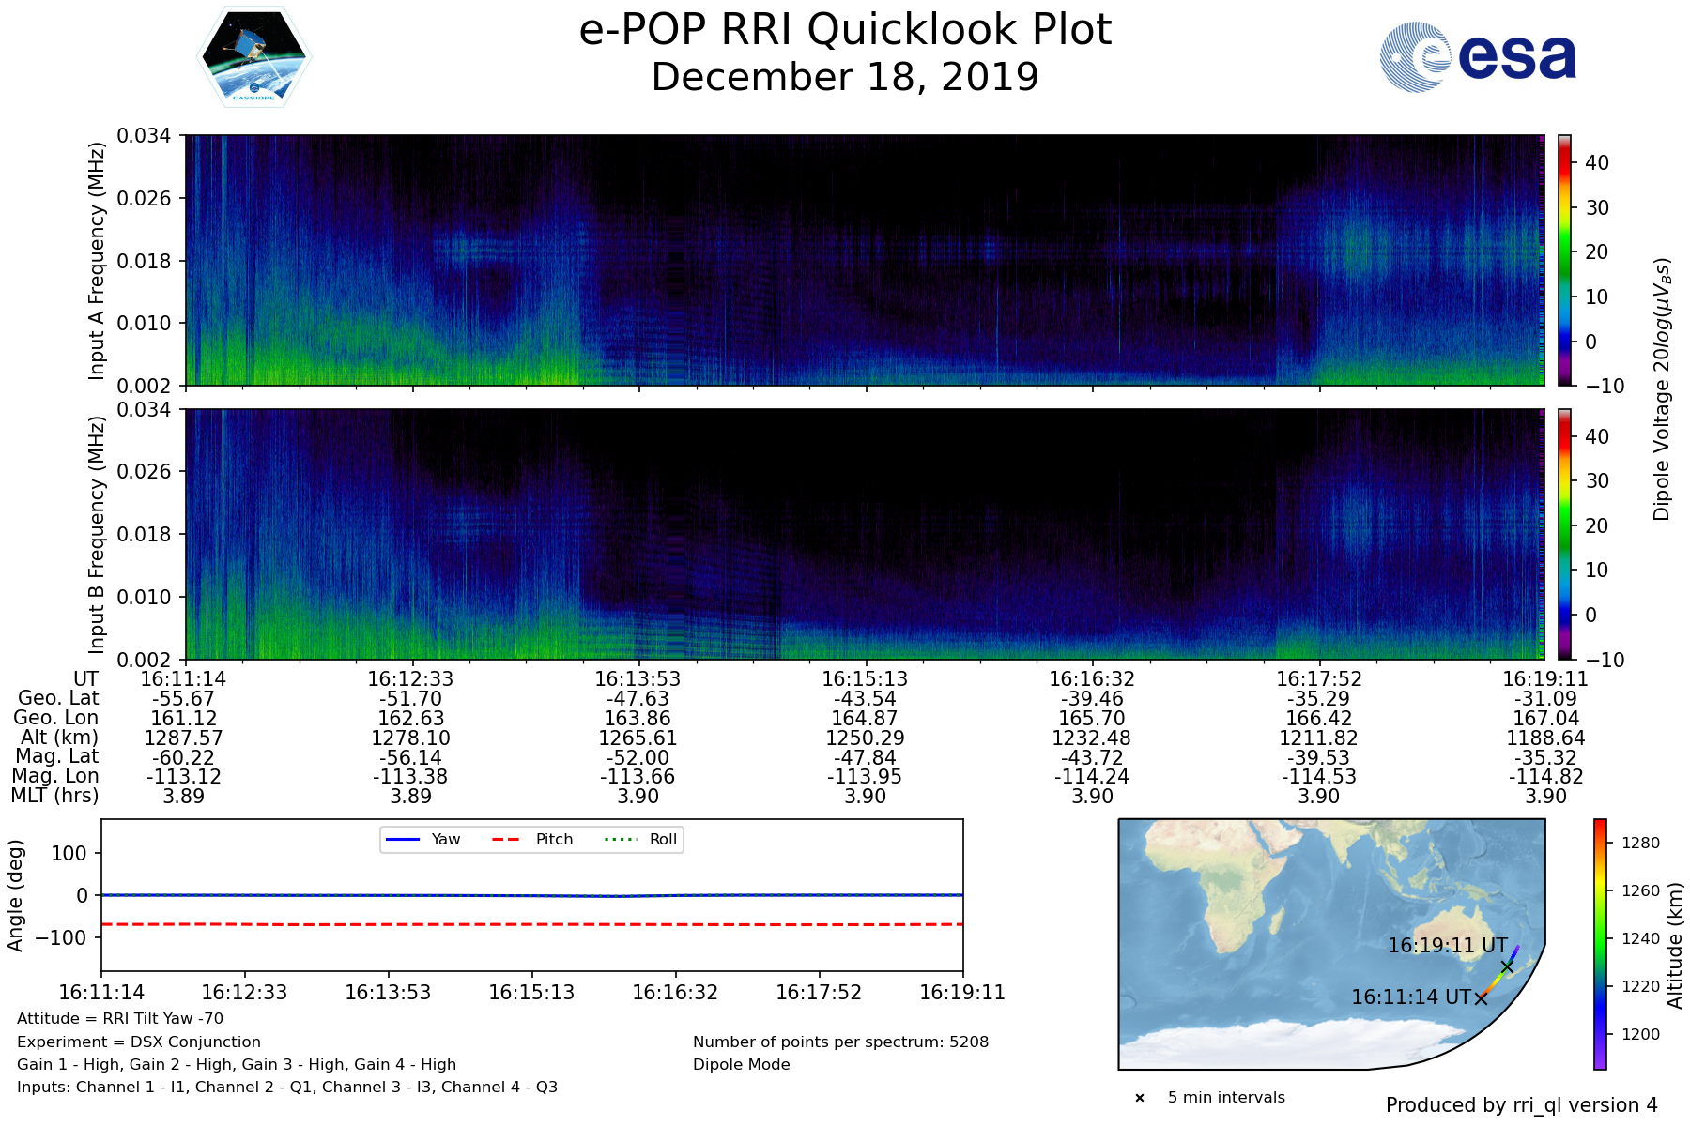Viewport: 1690px width, 1126px height.
Task: Click the X marker at 16:11:14 UT on map
Action: click(1482, 998)
